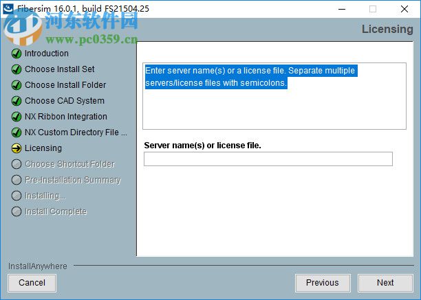This screenshot has width=421, height=300.
Task: Select the NX Custom Directory File step label
Action: tap(76, 132)
